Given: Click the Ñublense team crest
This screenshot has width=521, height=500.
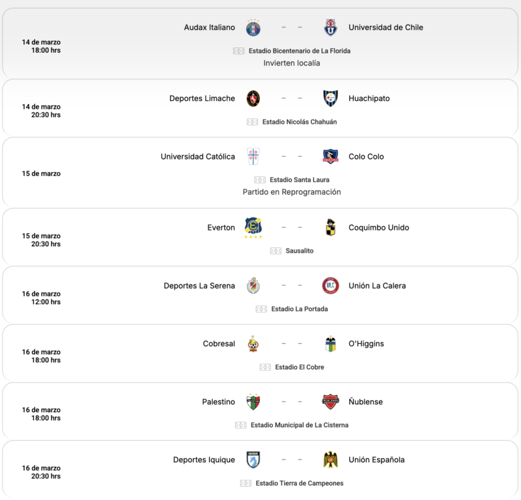Looking at the screenshot, I should click(x=331, y=402).
